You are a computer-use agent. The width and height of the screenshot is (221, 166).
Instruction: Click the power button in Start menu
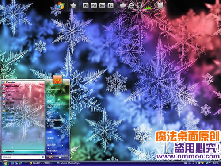coord(51,158)
